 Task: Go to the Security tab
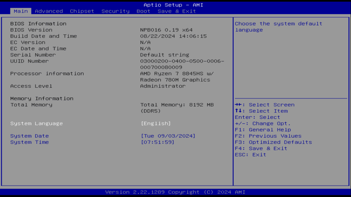pyautogui.click(x=115, y=11)
